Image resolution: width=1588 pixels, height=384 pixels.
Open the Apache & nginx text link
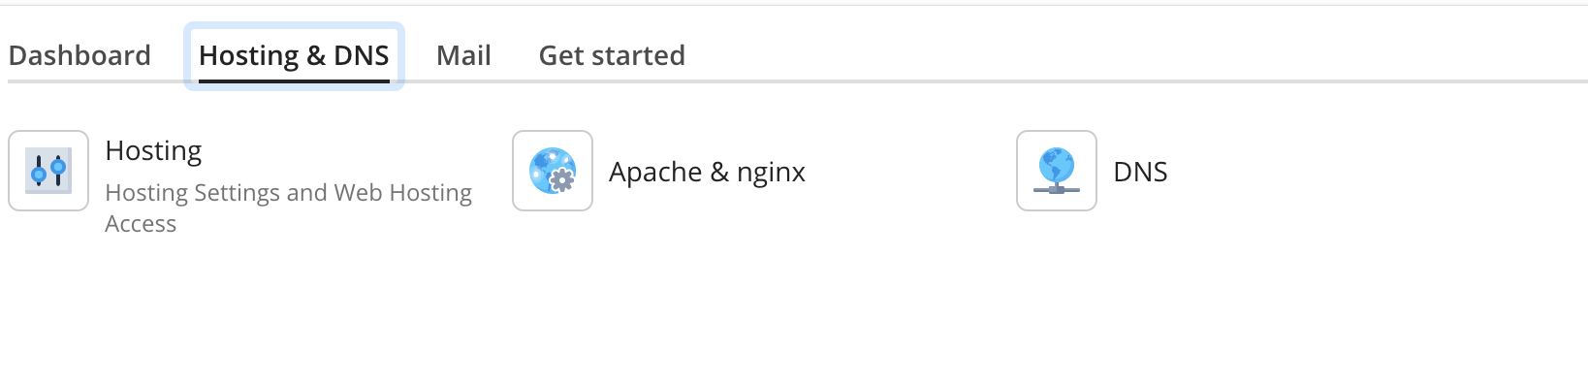click(x=707, y=172)
